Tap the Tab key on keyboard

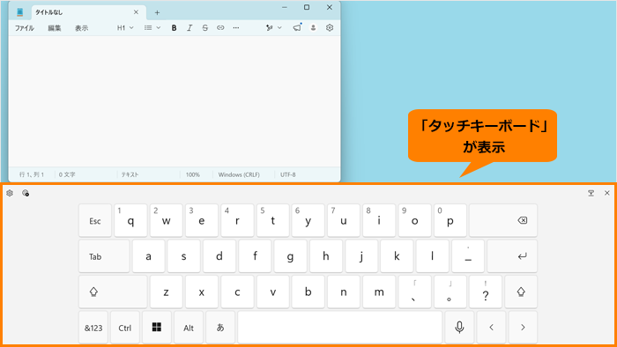(x=104, y=256)
